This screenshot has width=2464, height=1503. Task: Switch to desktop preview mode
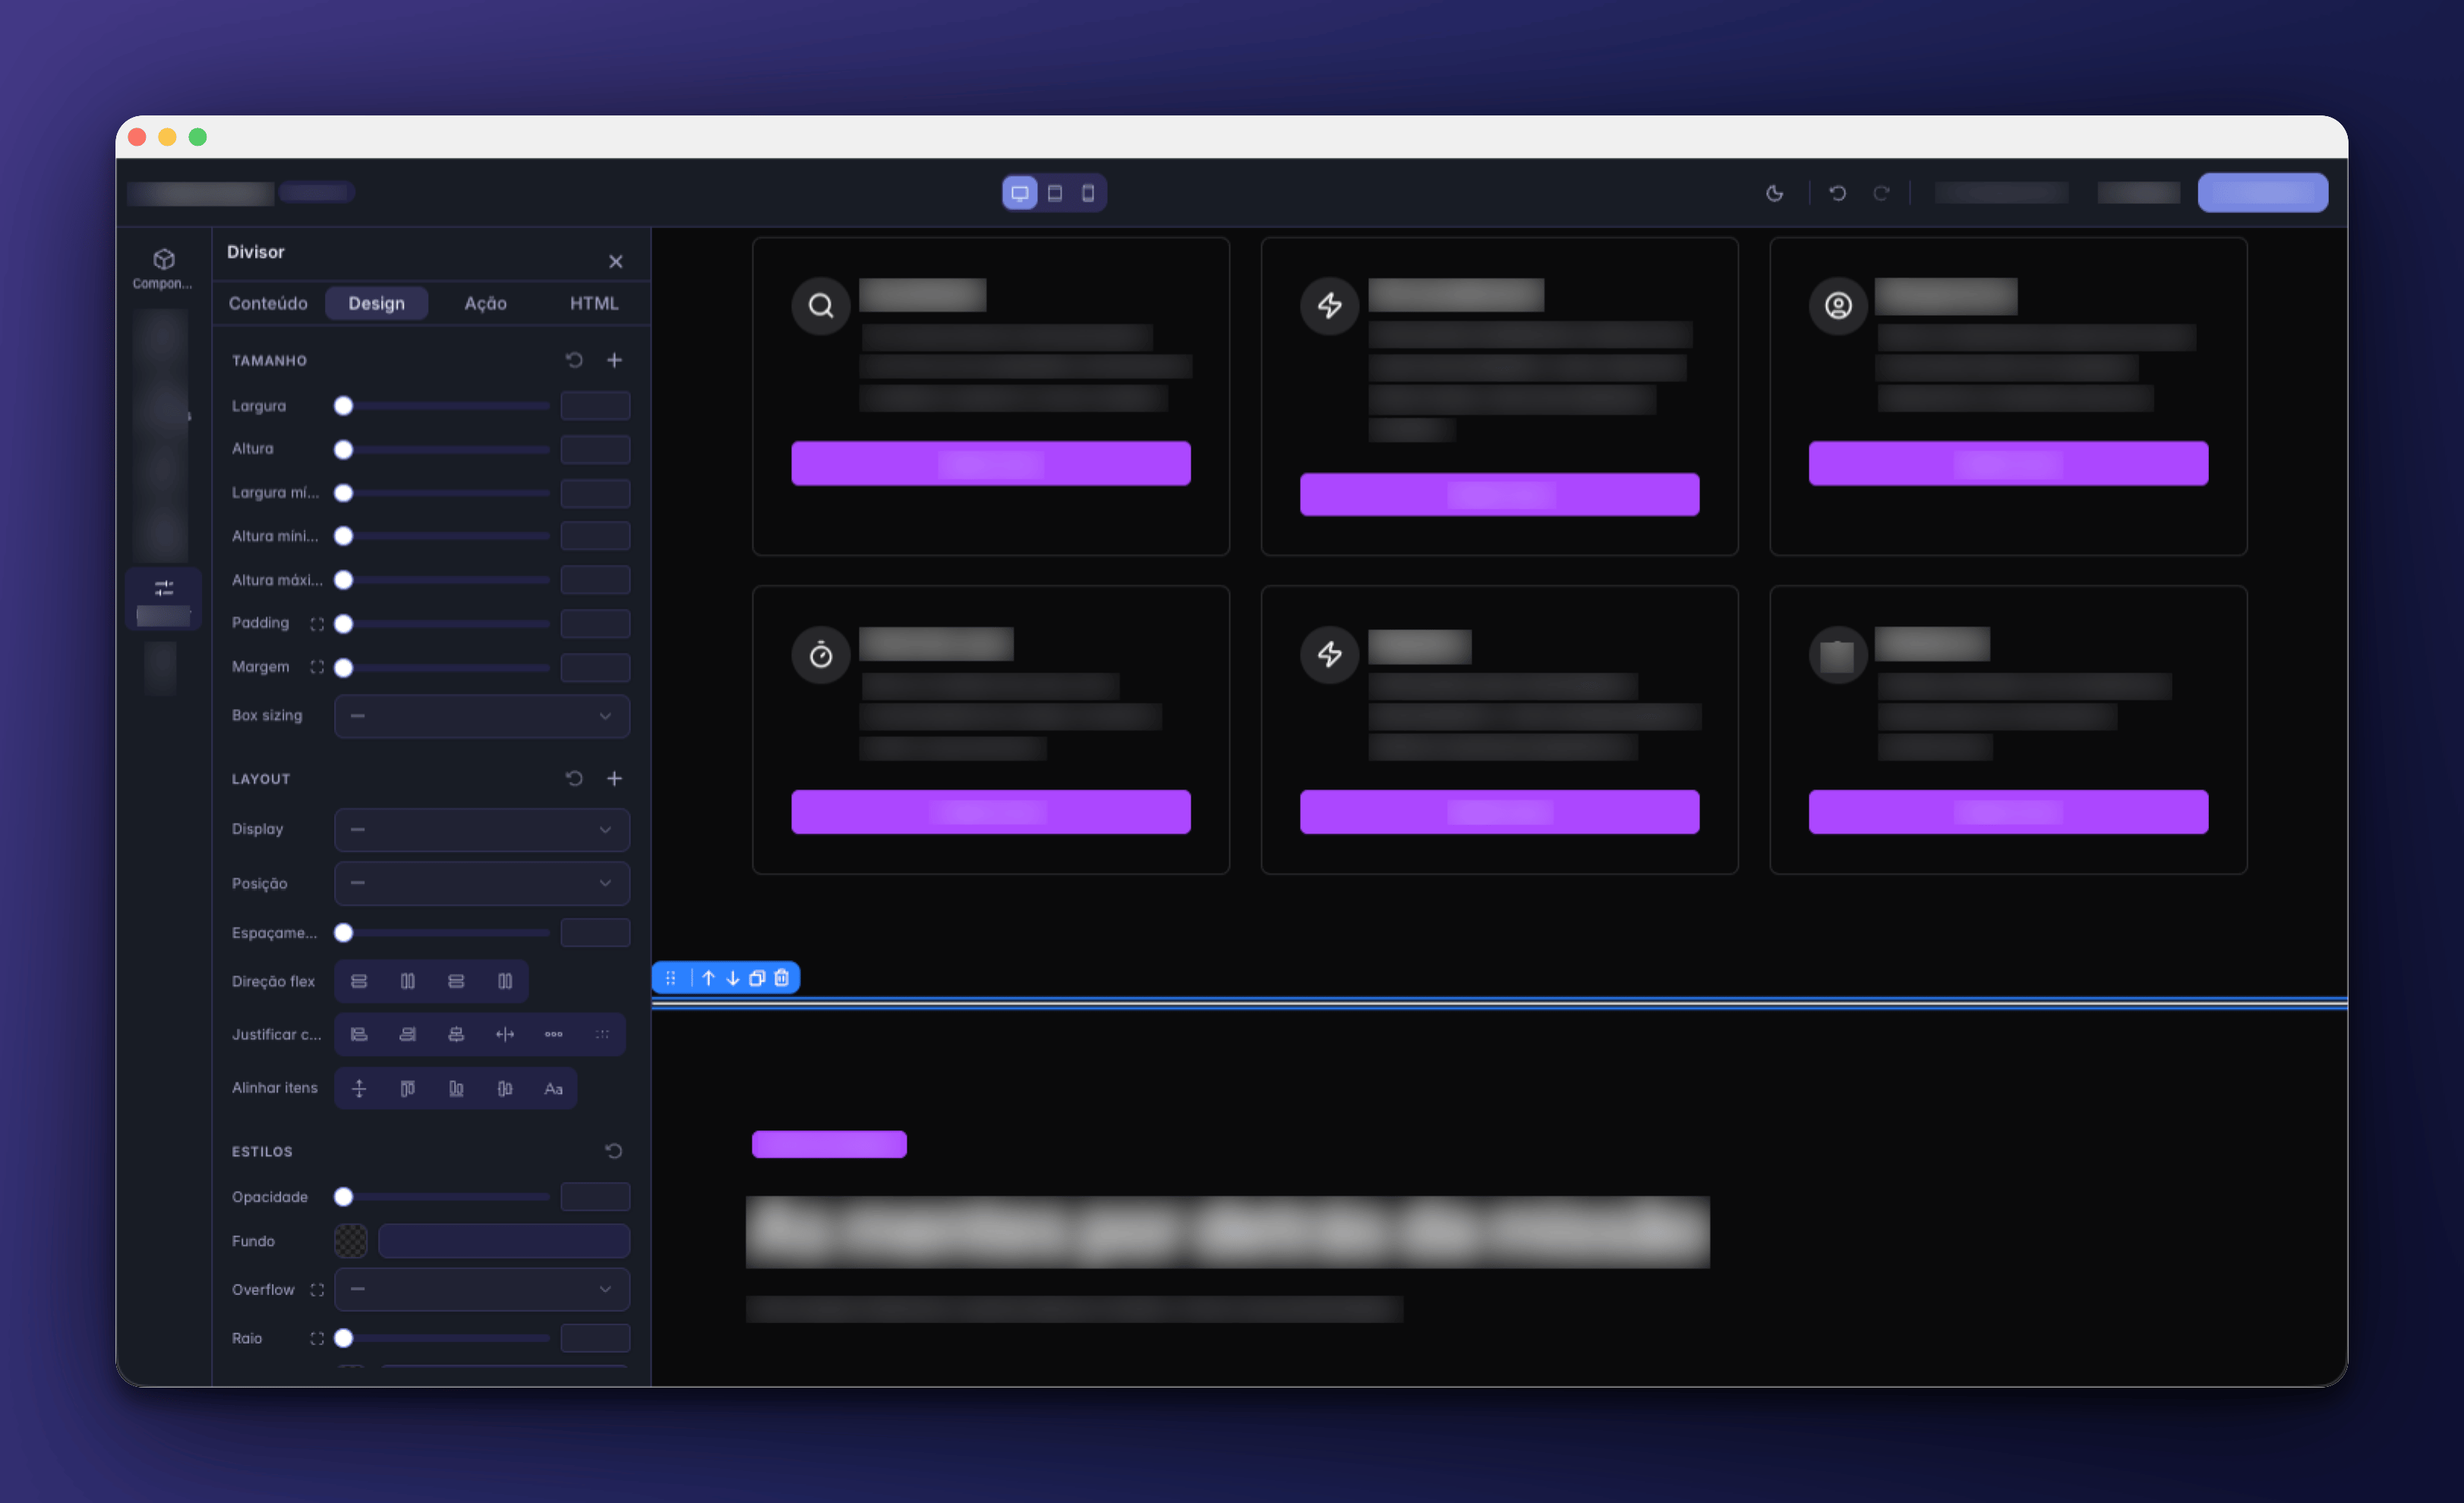coord(1019,193)
